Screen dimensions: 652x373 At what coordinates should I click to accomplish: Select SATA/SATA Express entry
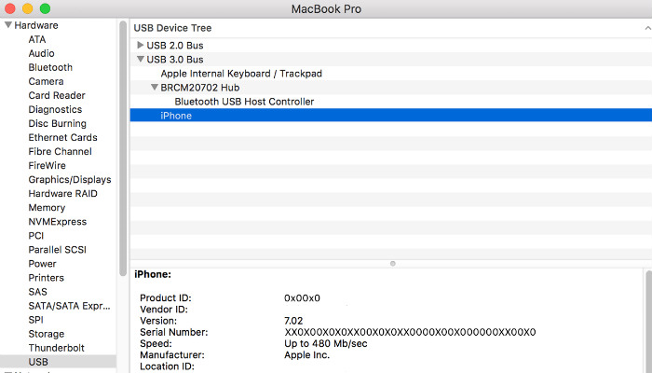[x=70, y=306]
